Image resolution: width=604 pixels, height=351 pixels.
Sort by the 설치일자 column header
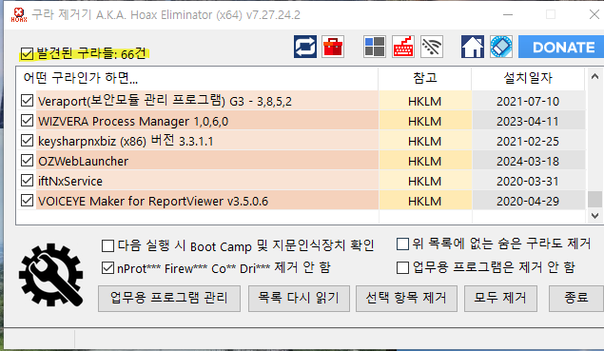click(x=528, y=78)
